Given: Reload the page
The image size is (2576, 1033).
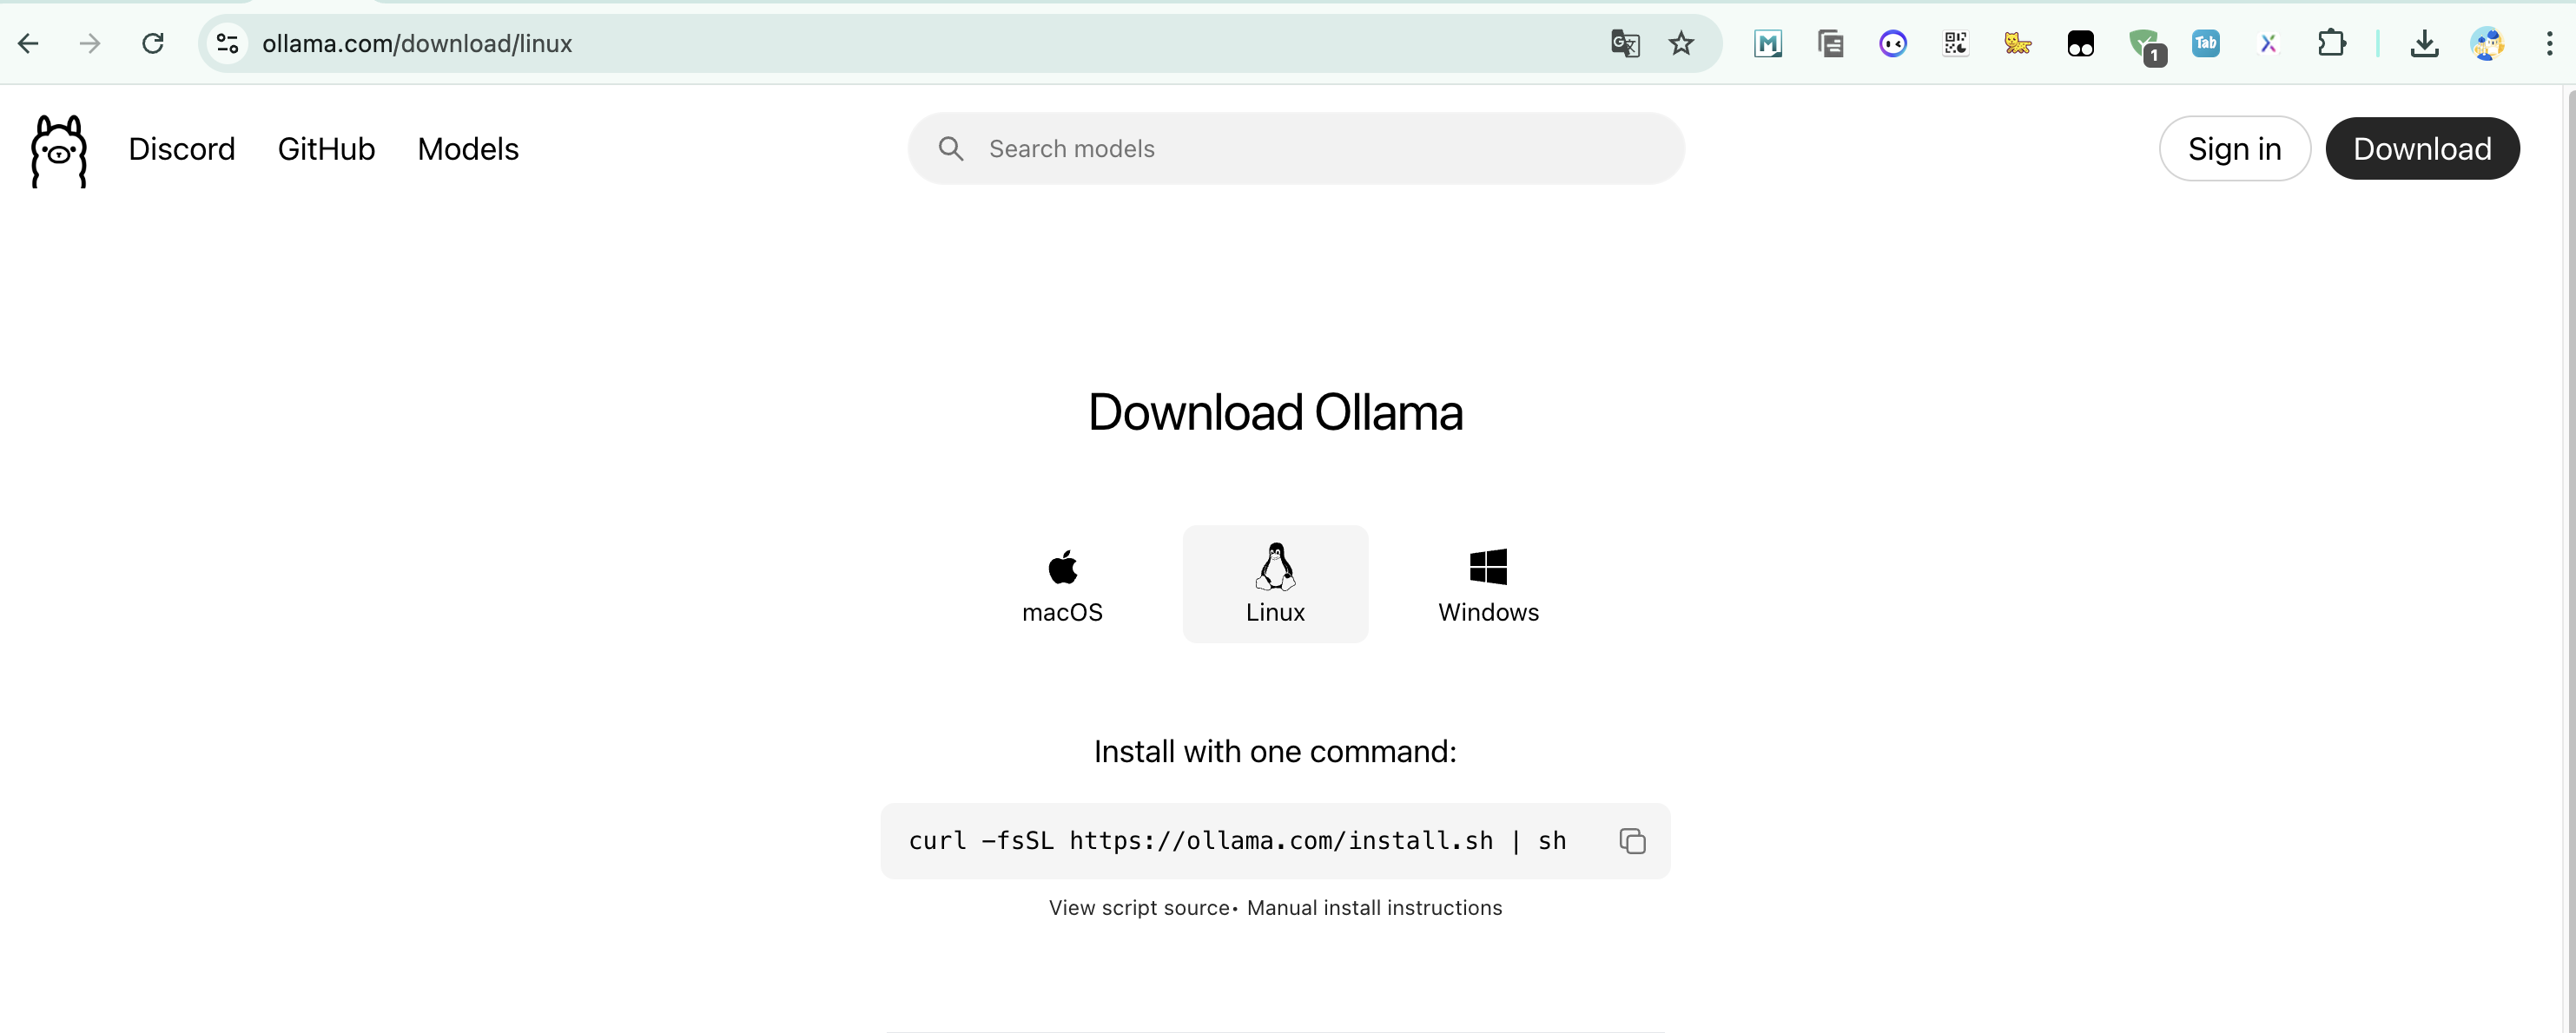Looking at the screenshot, I should 152,44.
